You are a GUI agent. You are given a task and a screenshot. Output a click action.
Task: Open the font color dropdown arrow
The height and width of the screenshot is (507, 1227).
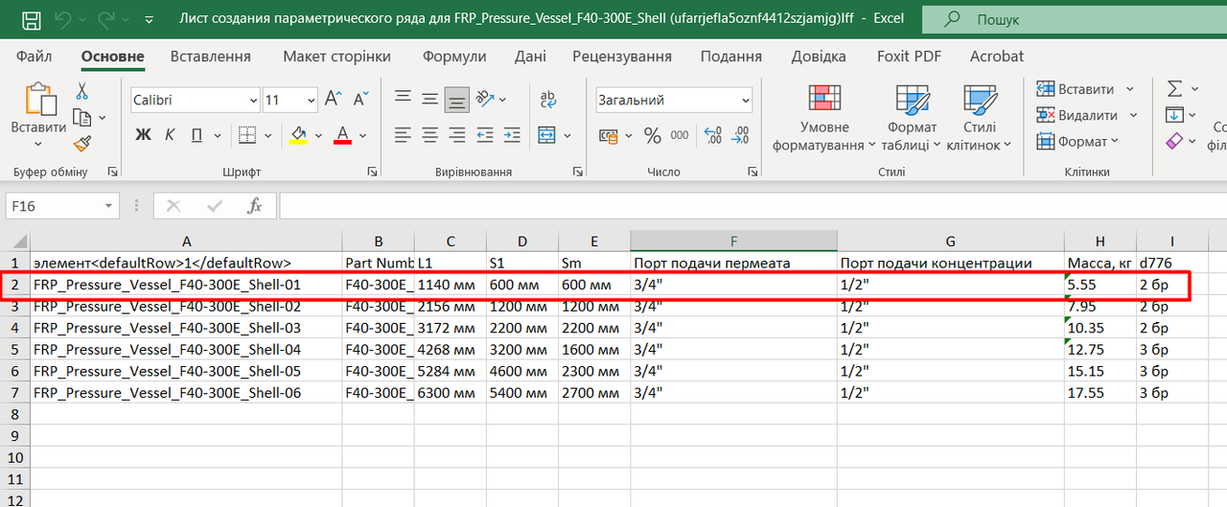364,134
